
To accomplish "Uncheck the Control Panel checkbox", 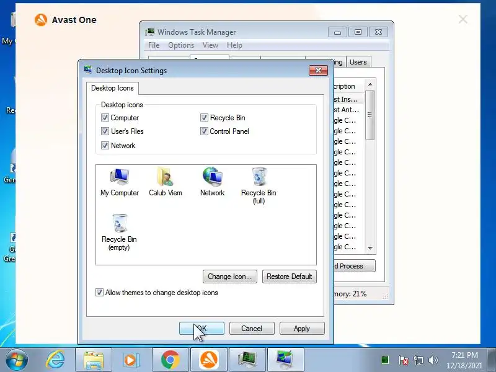I will coord(204,131).
